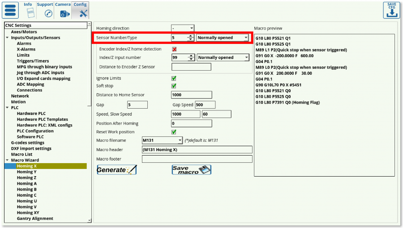Toggle the Ignore Limits checkbox

(174, 78)
